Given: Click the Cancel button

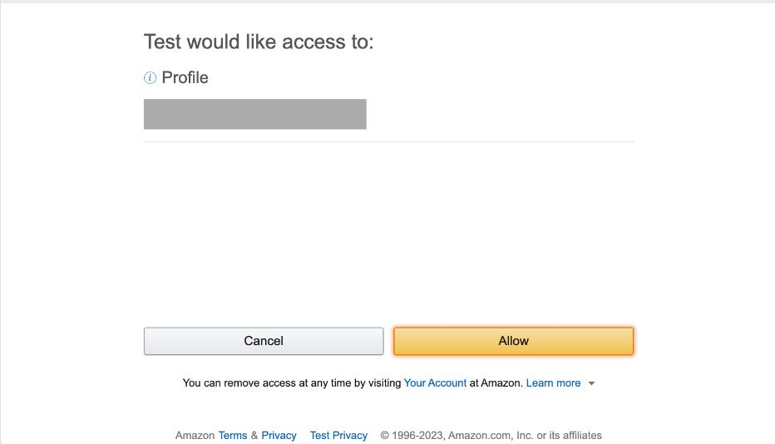Looking at the screenshot, I should pyautogui.click(x=264, y=341).
